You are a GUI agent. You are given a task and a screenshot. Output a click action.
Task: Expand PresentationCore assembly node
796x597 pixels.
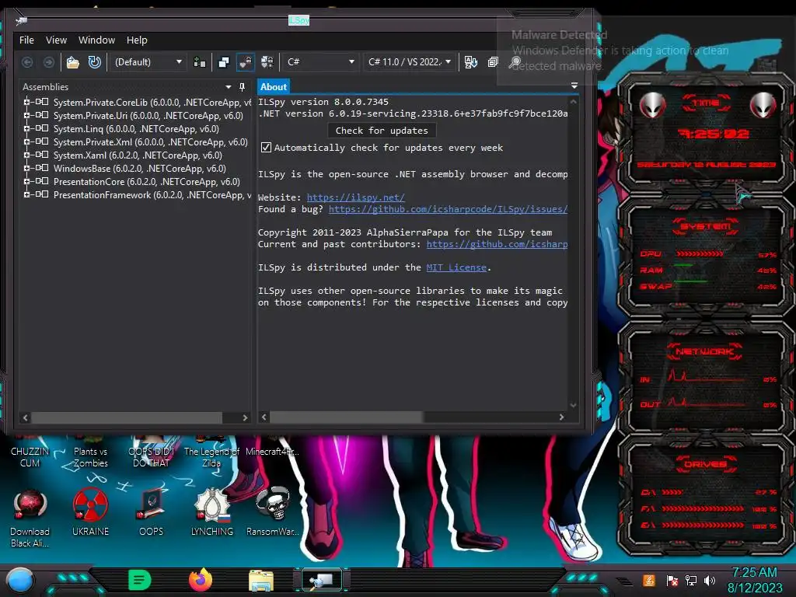point(26,181)
